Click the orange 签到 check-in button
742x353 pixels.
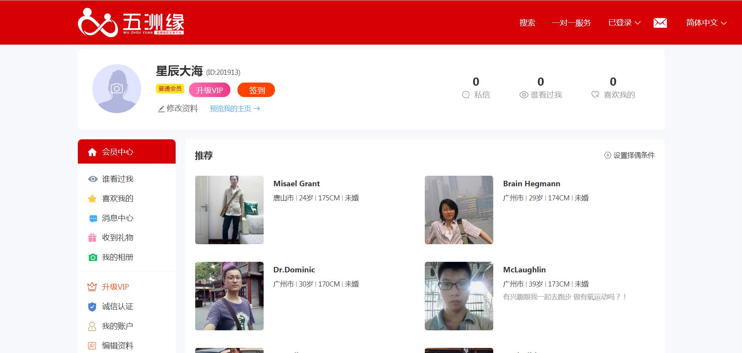(256, 90)
